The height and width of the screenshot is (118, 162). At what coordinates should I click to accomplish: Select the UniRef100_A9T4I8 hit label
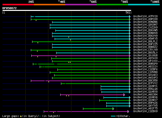[145, 58]
